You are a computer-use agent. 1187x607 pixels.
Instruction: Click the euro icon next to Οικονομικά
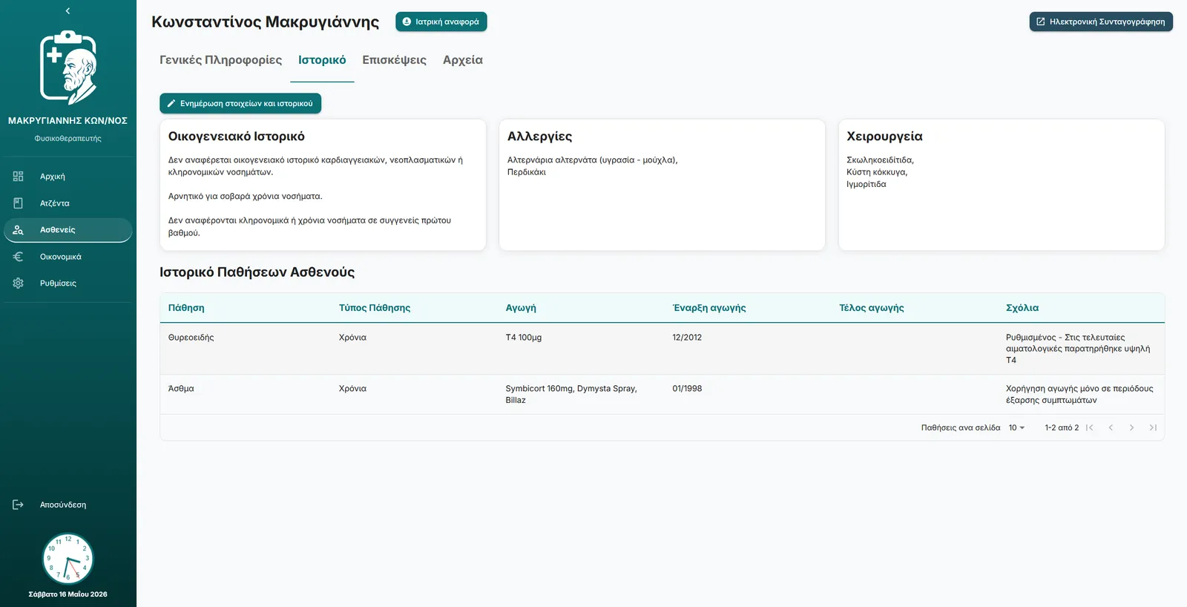[x=19, y=257]
